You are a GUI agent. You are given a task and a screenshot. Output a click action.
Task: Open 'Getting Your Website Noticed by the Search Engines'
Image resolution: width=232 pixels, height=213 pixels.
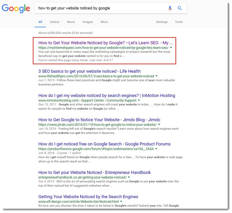pyautogui.click(x=88, y=197)
